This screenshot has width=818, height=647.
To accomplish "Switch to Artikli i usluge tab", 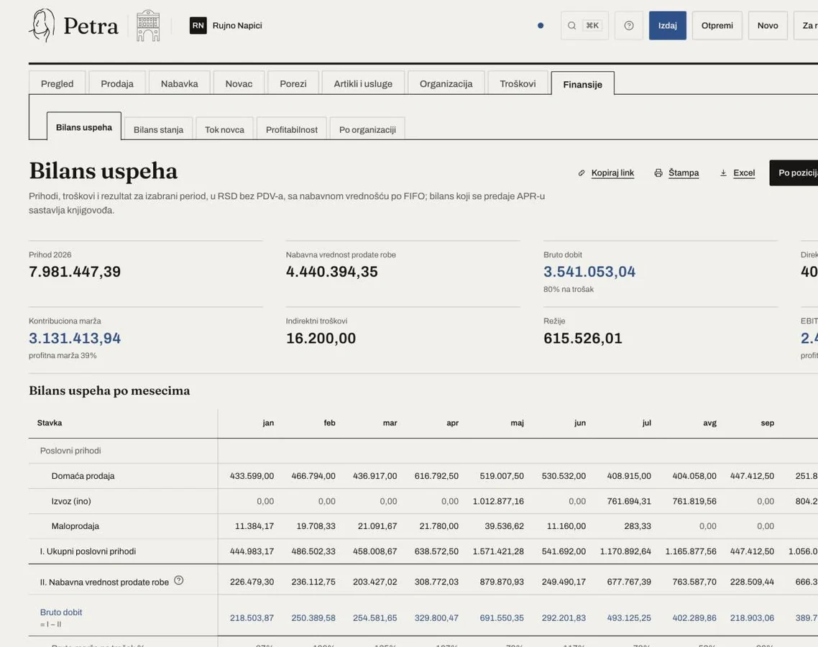I will click(x=363, y=83).
